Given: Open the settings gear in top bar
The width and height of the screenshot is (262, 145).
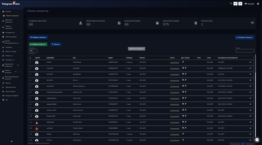Looking at the screenshot, I should coord(258,4).
